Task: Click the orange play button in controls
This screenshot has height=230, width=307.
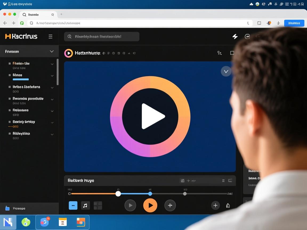Action: (x=150, y=205)
